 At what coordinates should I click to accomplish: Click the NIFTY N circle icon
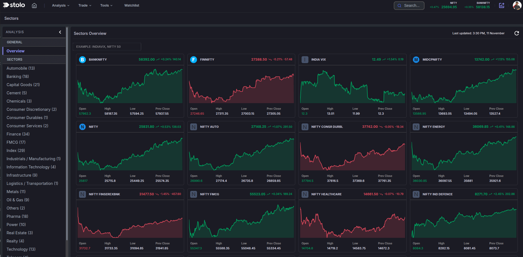pyautogui.click(x=82, y=127)
